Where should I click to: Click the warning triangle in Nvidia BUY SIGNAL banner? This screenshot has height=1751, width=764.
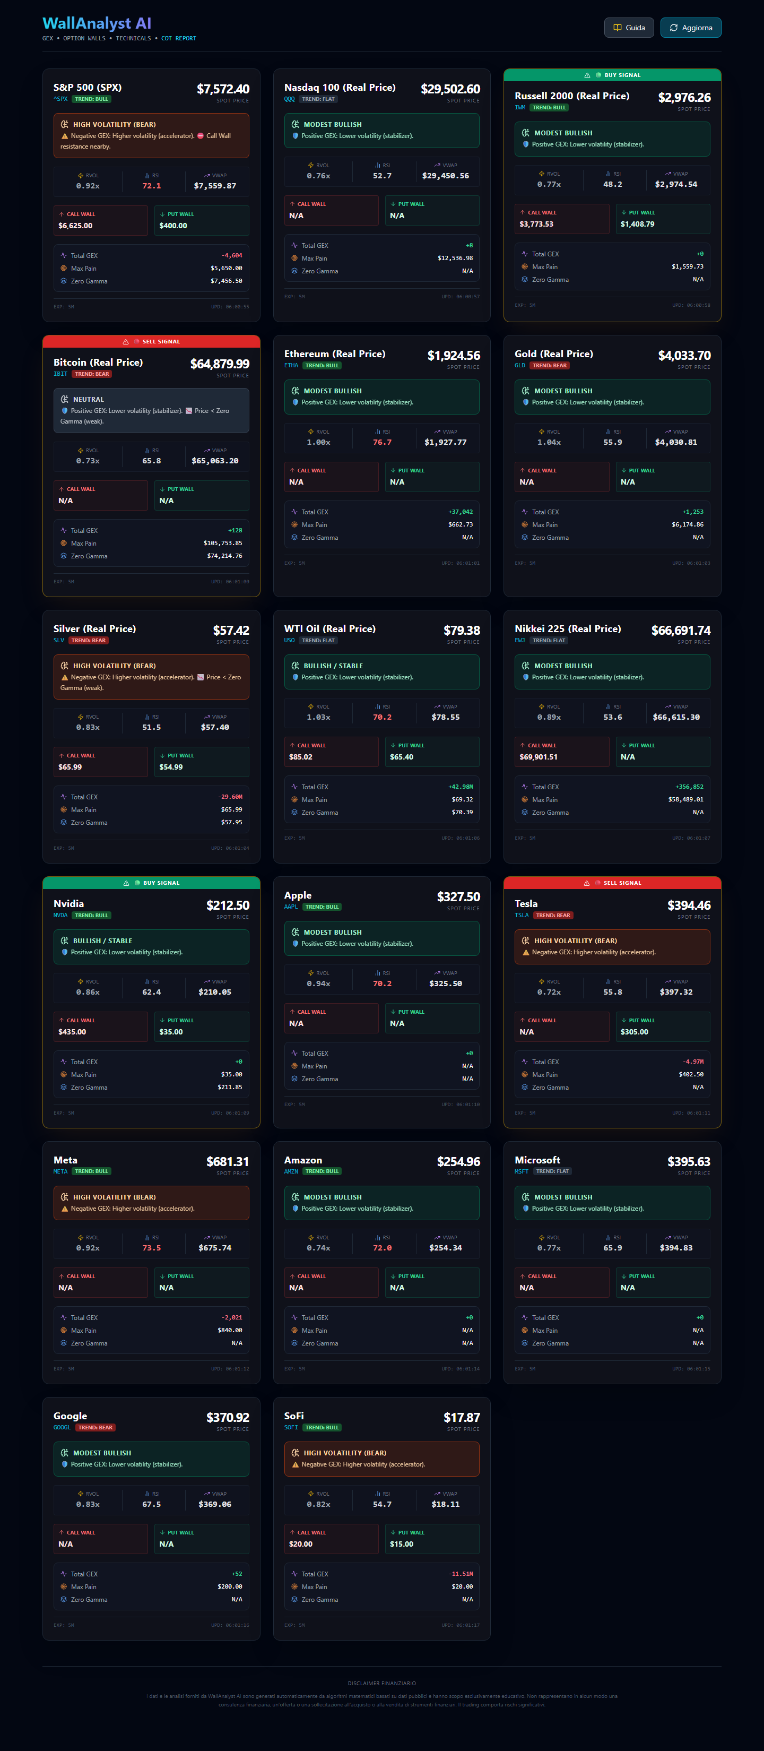tap(126, 884)
